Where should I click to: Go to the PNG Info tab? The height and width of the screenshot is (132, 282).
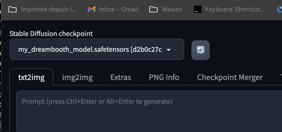164,77
